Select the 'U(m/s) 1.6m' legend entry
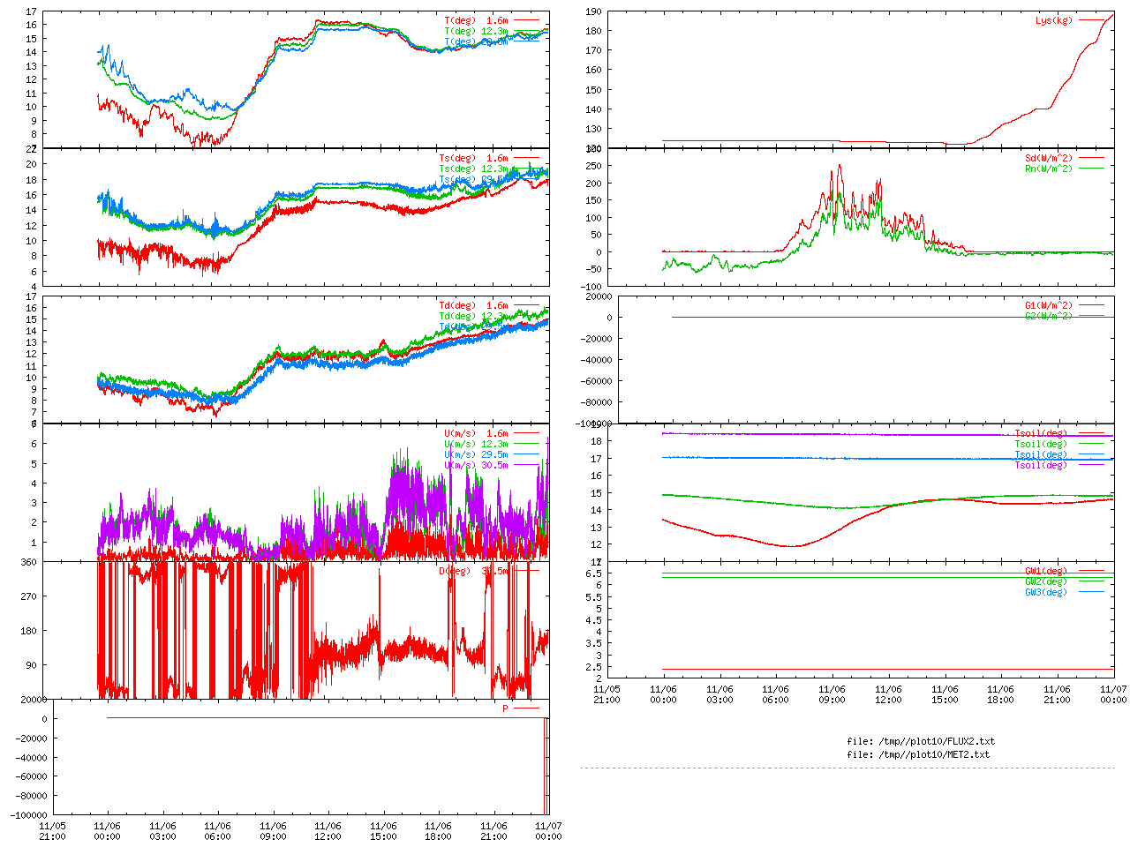 point(476,434)
